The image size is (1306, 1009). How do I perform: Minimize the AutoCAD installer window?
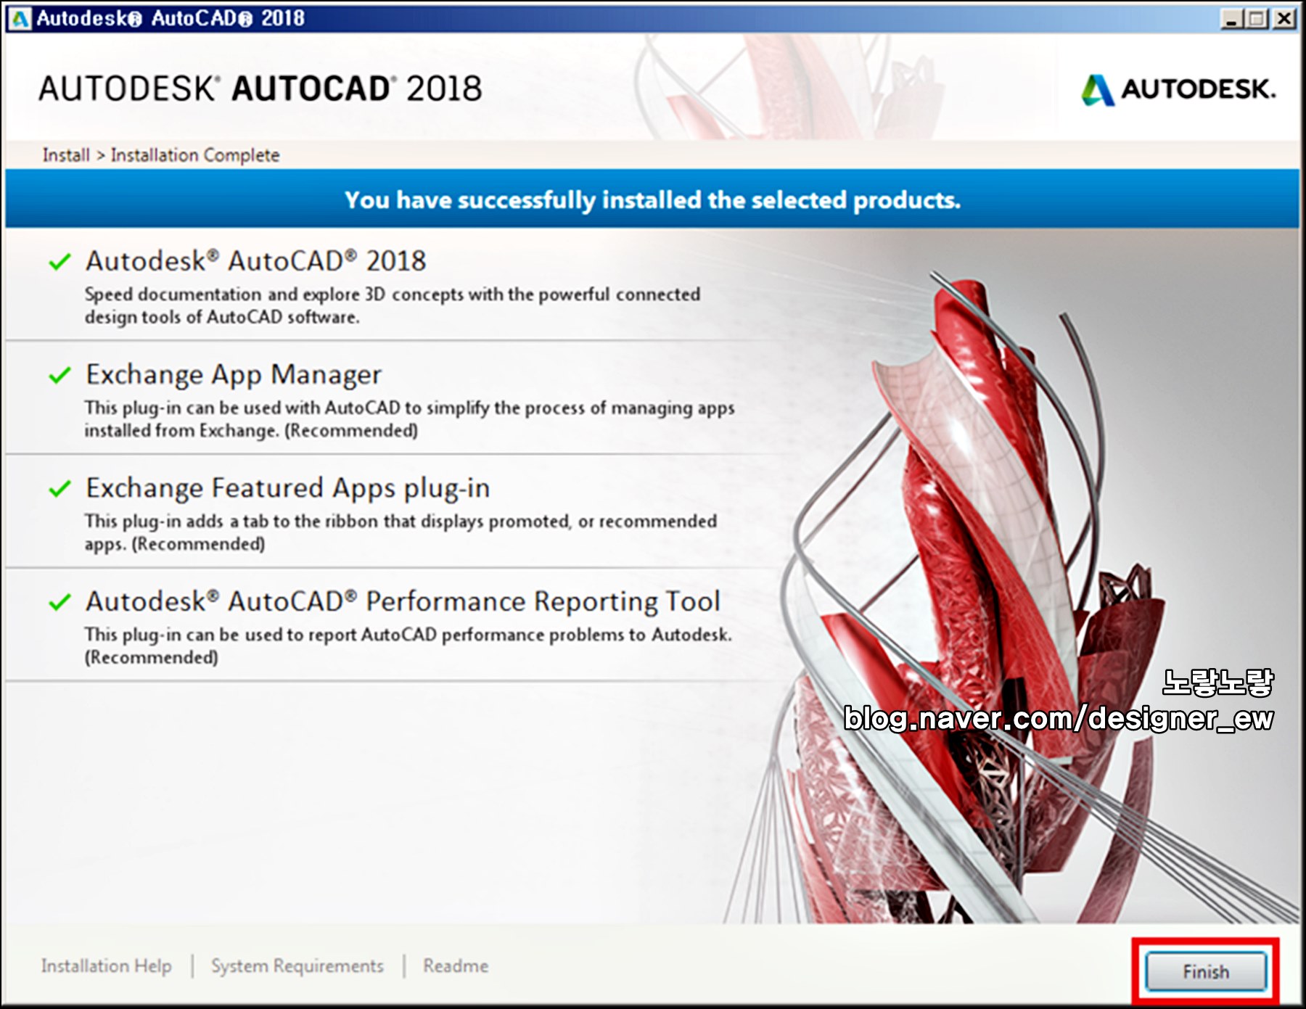pyautogui.click(x=1231, y=19)
